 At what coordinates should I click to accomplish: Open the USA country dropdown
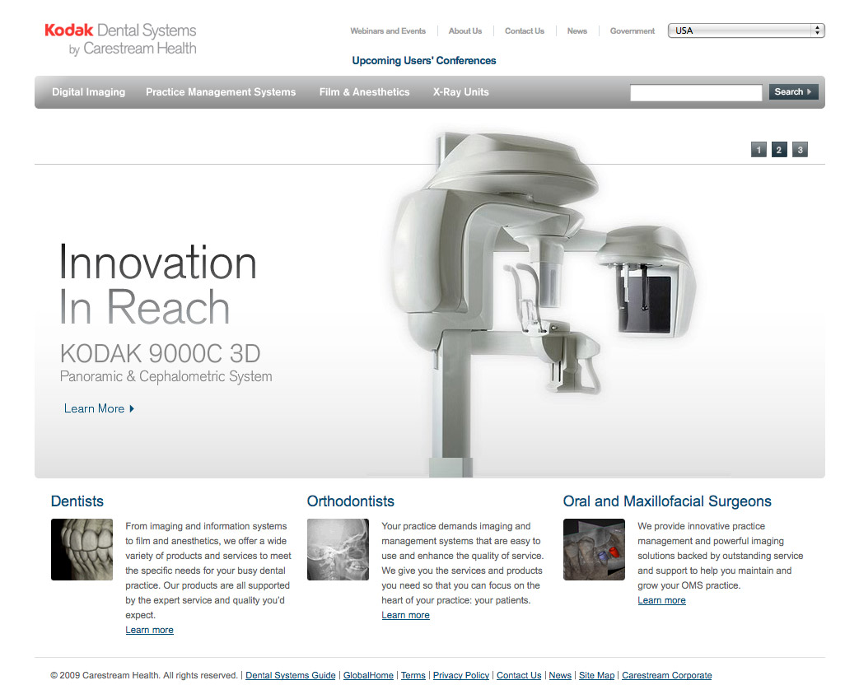coord(746,30)
